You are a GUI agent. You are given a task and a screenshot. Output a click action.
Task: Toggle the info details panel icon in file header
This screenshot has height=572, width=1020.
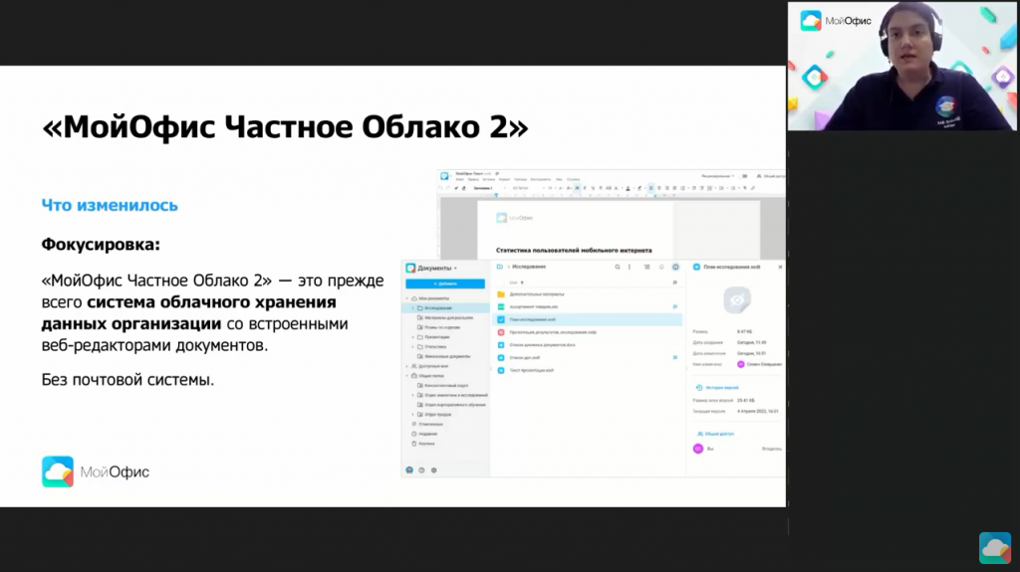coord(675,268)
